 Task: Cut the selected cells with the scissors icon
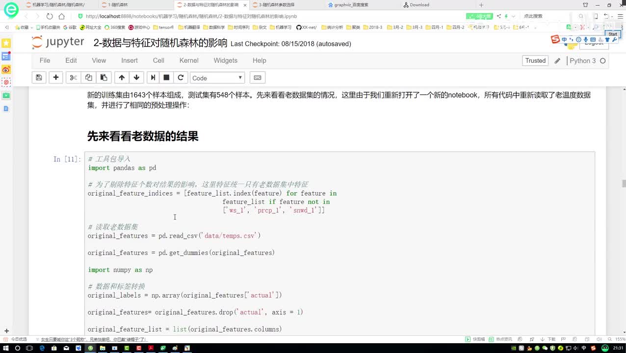point(73,77)
